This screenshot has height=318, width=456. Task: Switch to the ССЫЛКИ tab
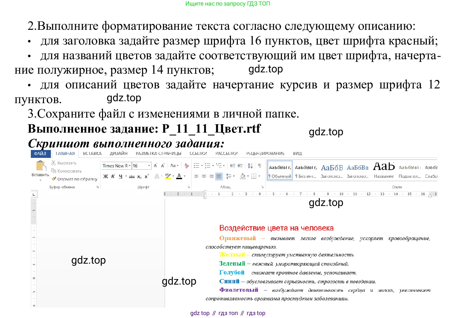198,154
